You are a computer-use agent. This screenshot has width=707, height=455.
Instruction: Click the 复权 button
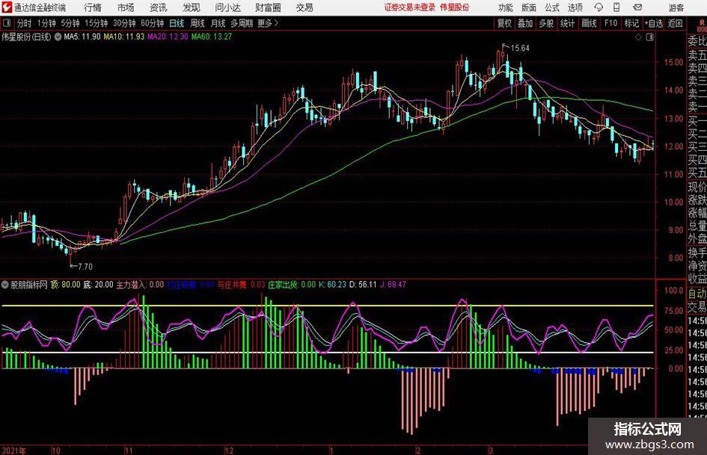pyautogui.click(x=504, y=23)
